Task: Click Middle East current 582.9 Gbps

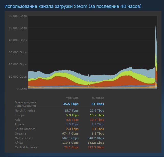Action: click(70, 138)
